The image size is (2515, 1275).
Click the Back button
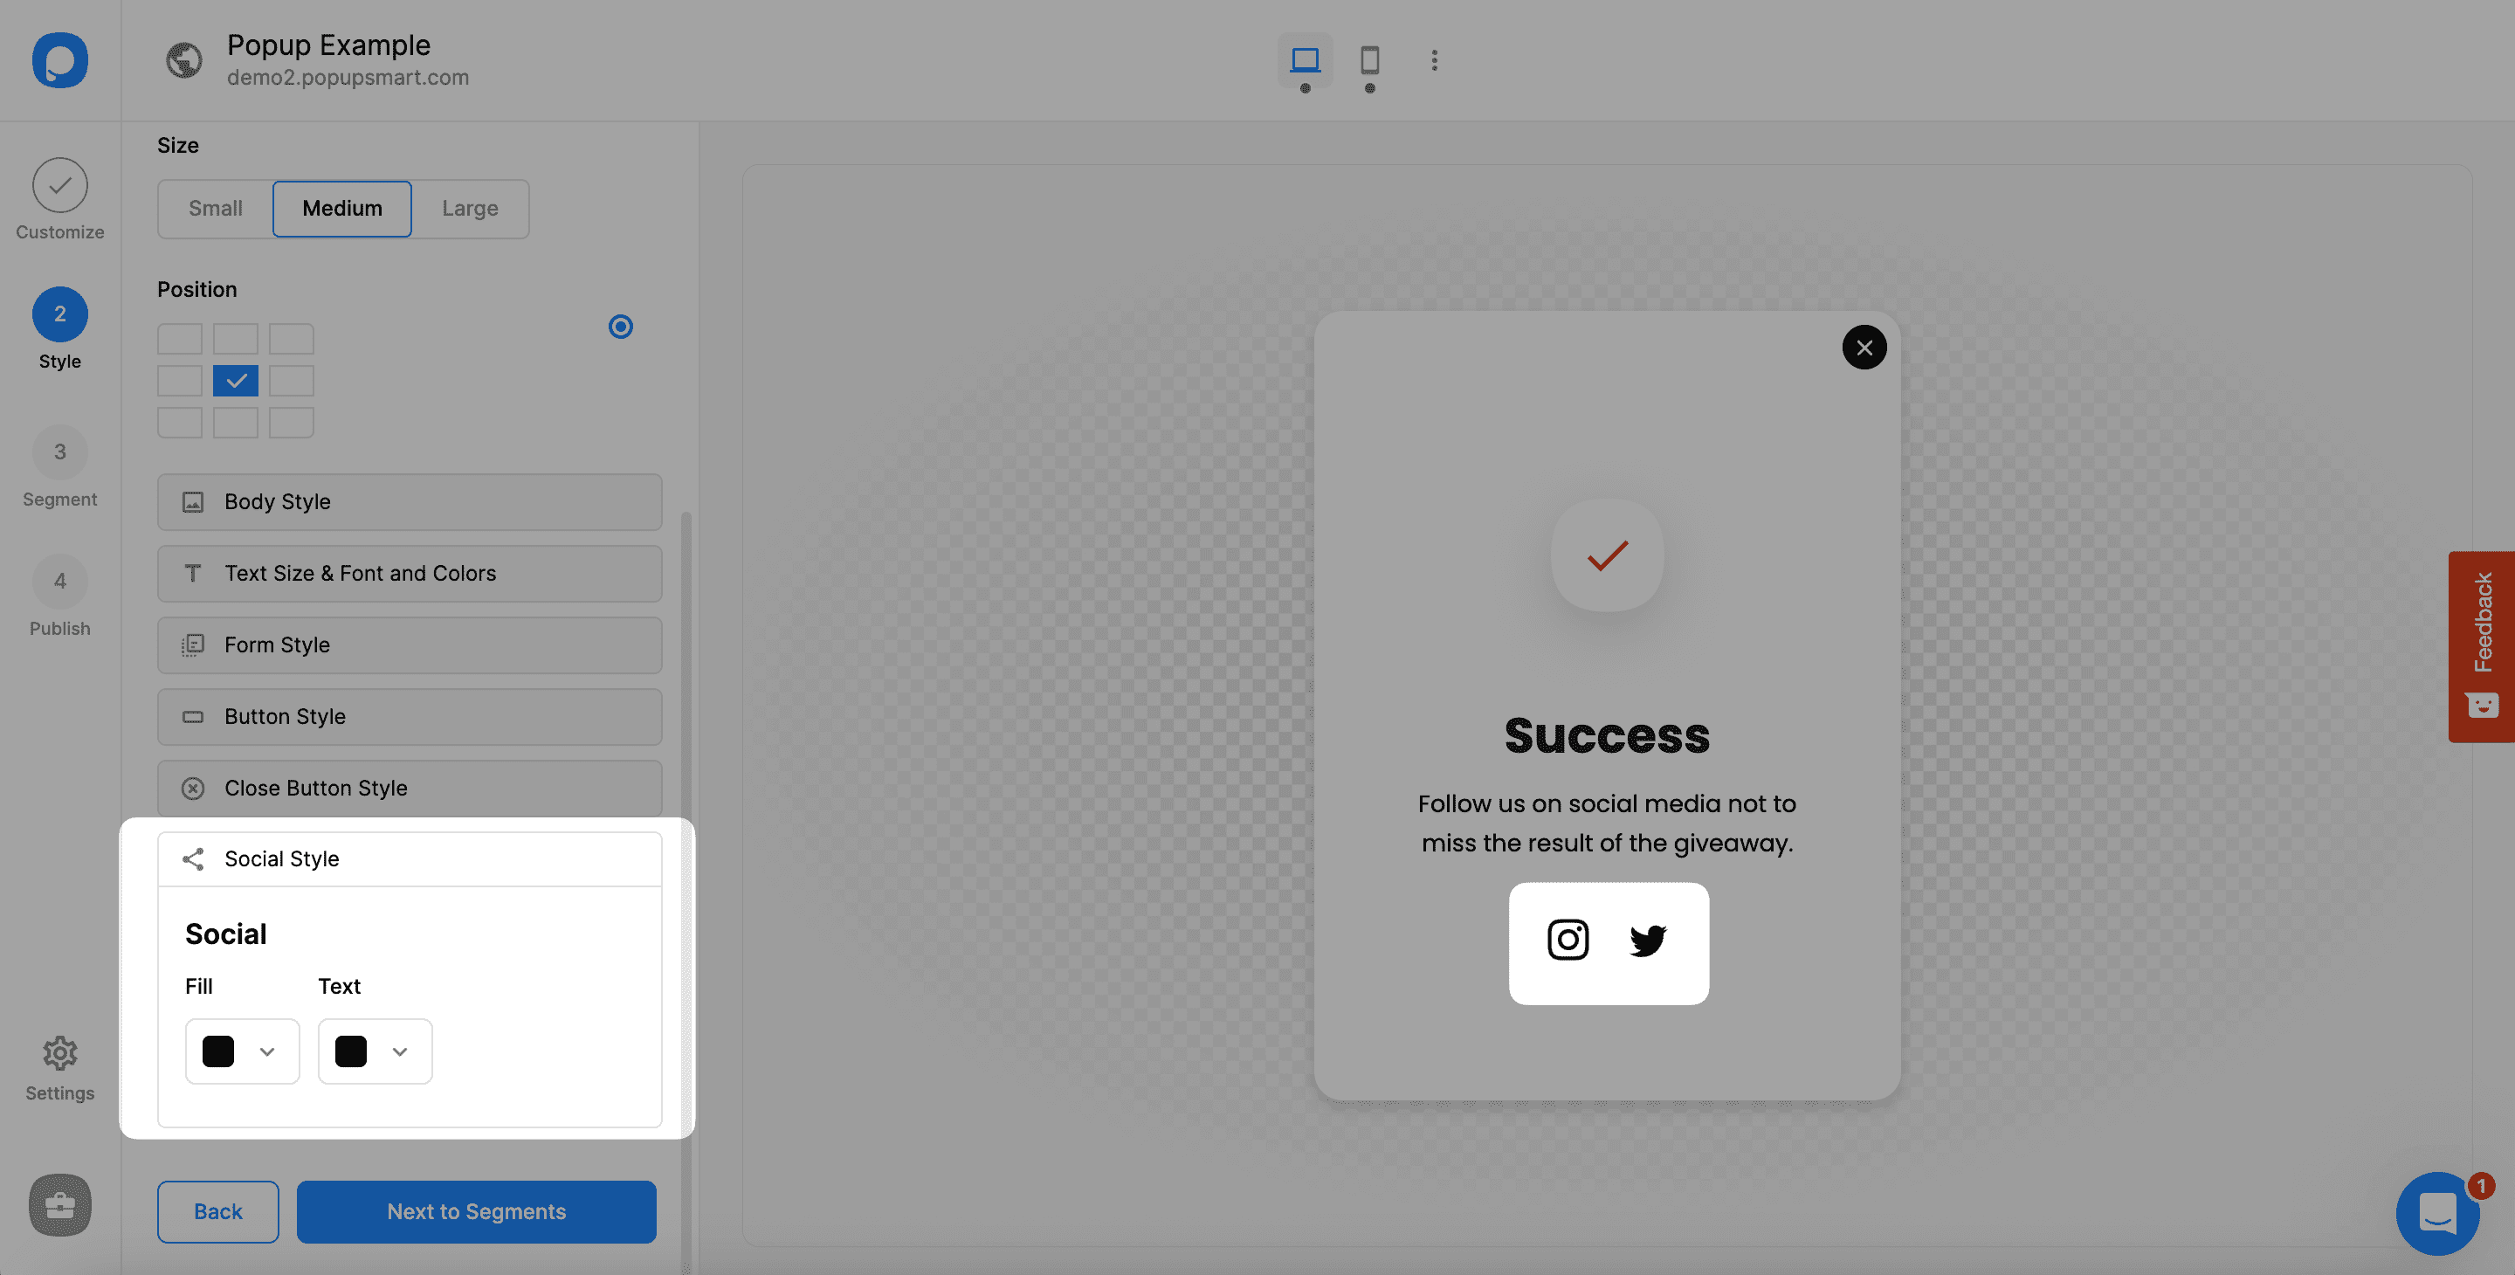tap(217, 1210)
